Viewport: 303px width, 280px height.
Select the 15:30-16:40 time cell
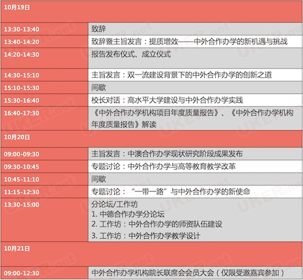coord(44,100)
